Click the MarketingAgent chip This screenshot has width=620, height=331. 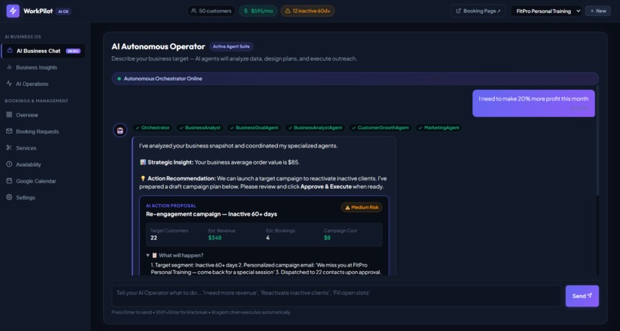pyautogui.click(x=438, y=127)
